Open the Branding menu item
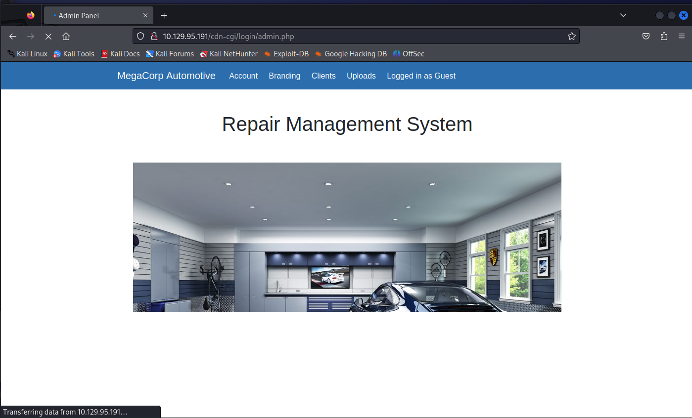This screenshot has height=418, width=692. click(x=284, y=76)
